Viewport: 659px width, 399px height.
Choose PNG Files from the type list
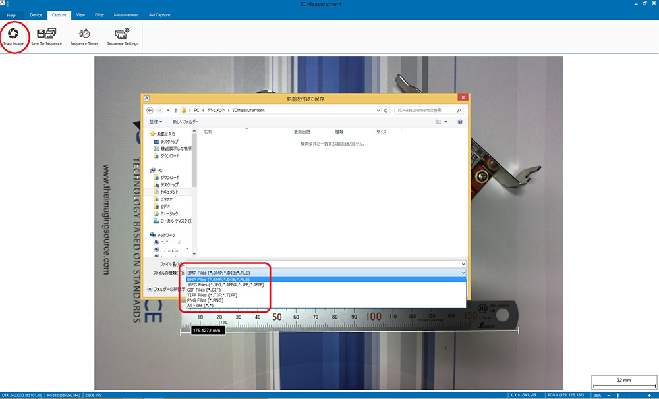(x=326, y=300)
